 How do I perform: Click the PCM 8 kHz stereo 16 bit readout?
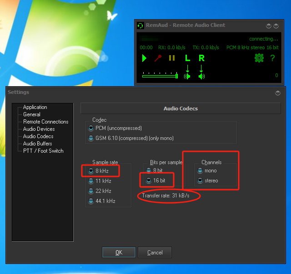pyautogui.click(x=252, y=47)
